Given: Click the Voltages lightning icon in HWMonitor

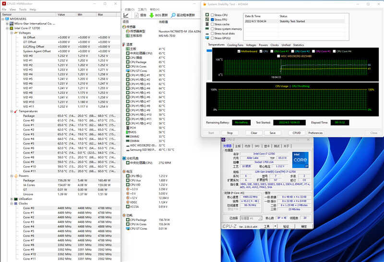Looking at the screenshot, I should (16, 33).
